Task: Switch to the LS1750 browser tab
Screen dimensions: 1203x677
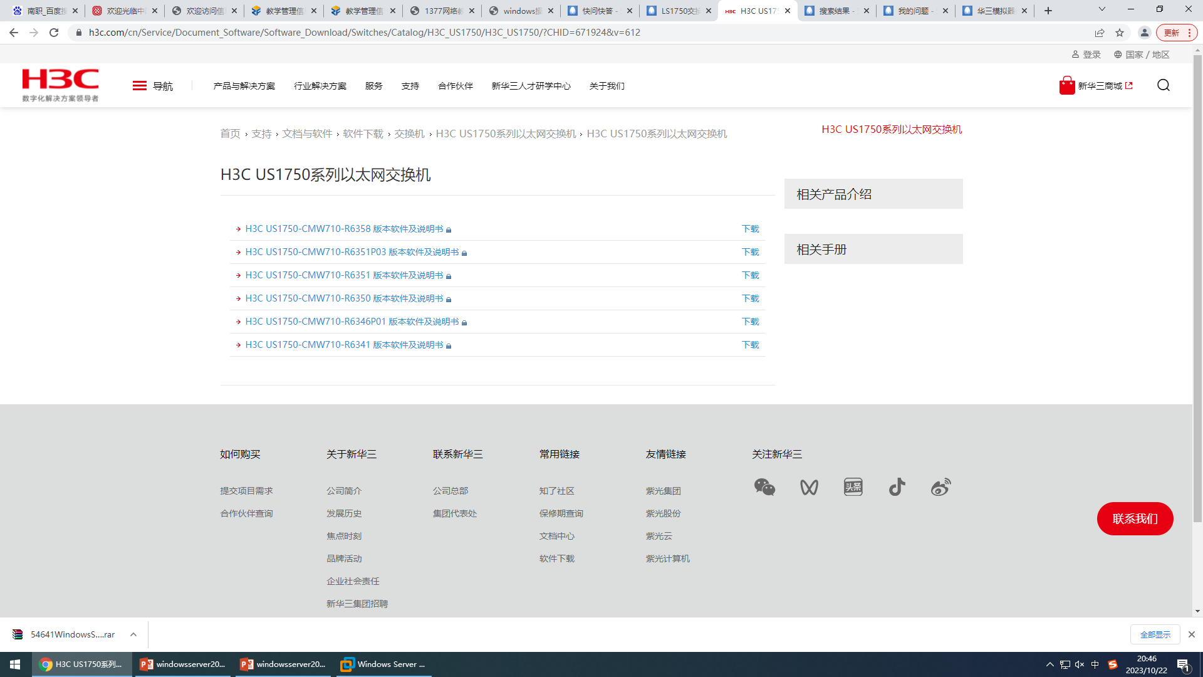Action: pos(679,11)
